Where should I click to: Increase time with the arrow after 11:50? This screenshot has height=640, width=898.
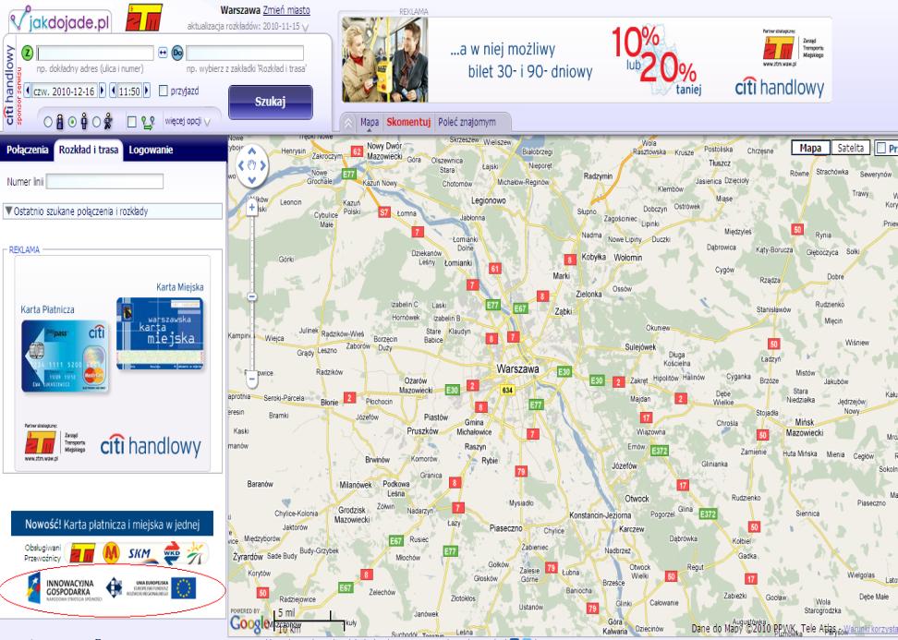click(x=147, y=91)
